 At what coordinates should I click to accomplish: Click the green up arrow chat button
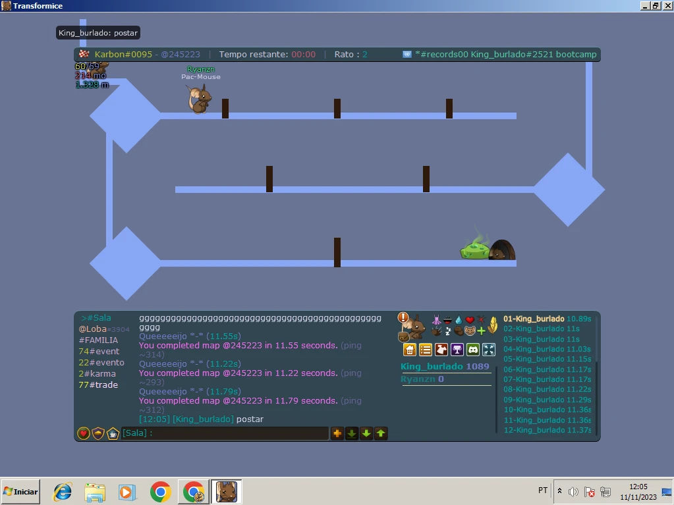click(x=381, y=433)
